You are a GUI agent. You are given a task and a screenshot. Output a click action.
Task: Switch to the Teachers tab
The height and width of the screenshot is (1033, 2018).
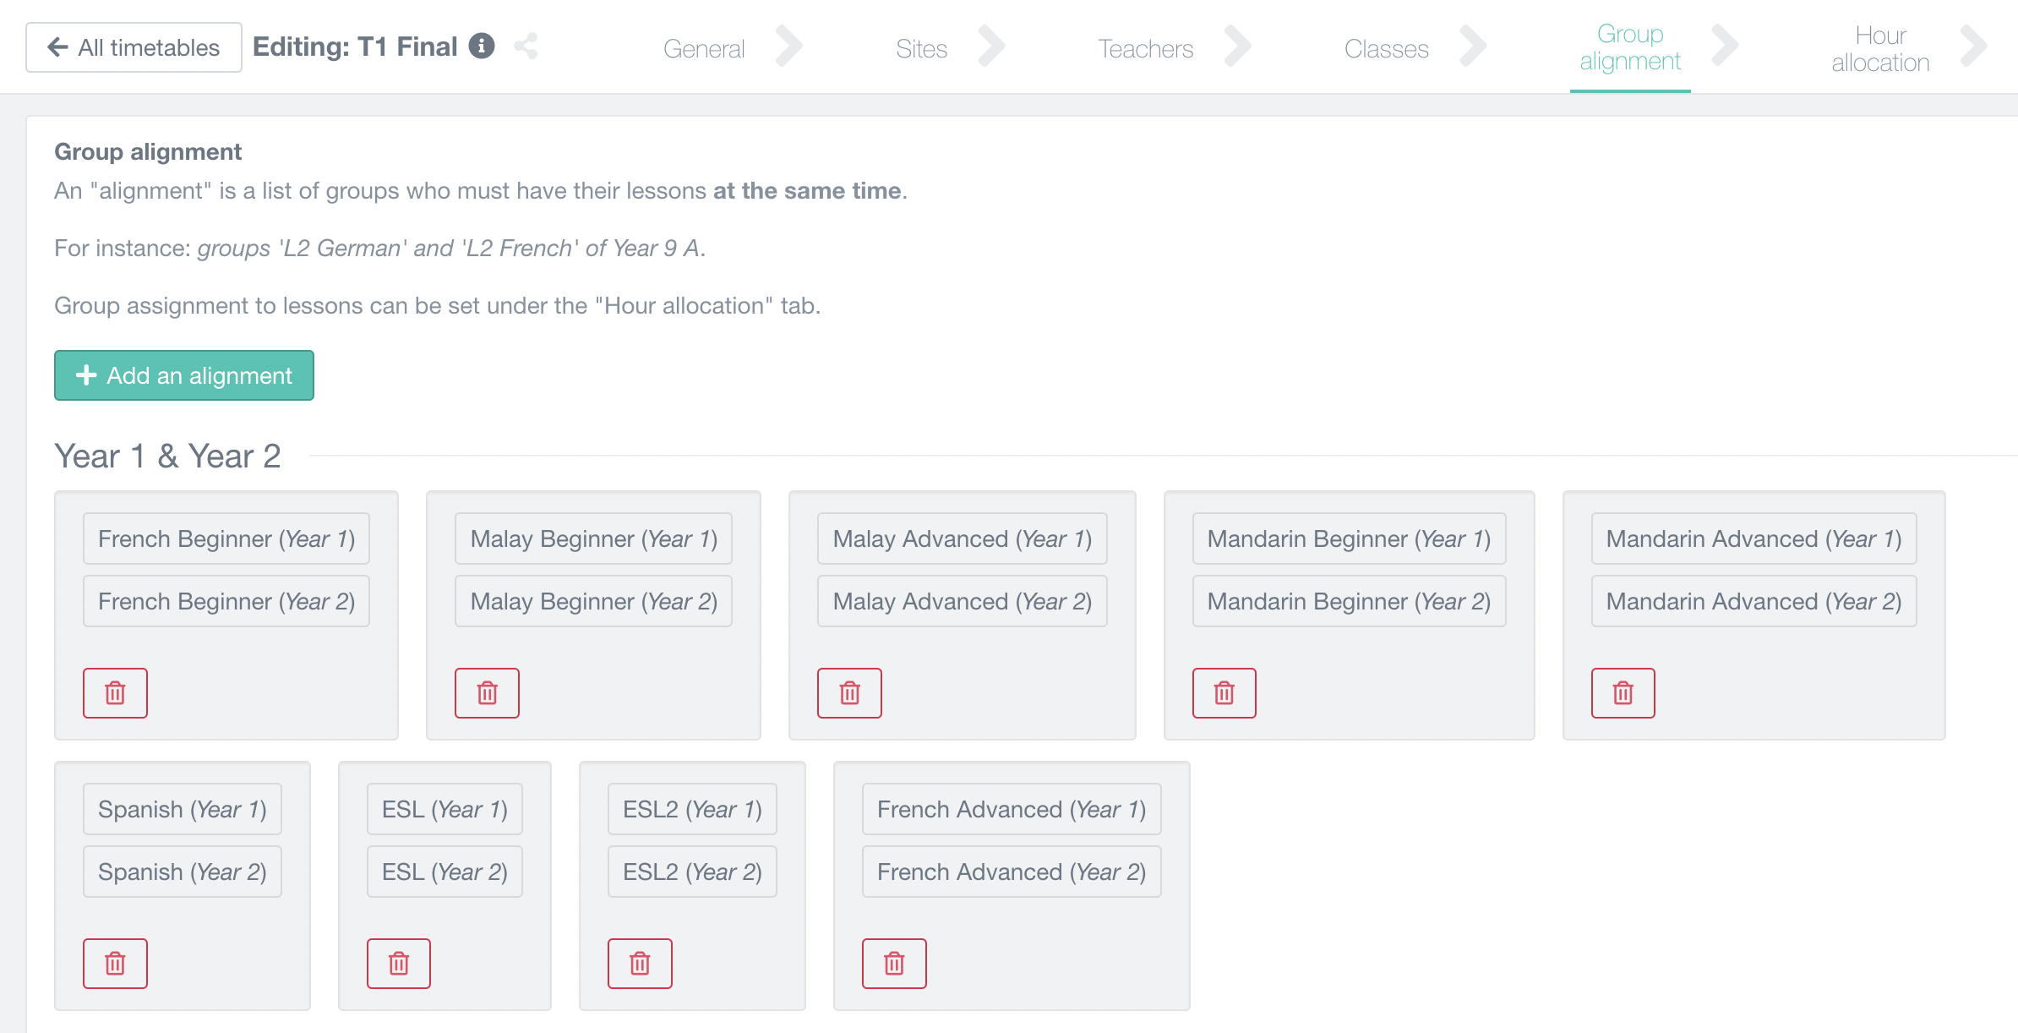(1145, 49)
